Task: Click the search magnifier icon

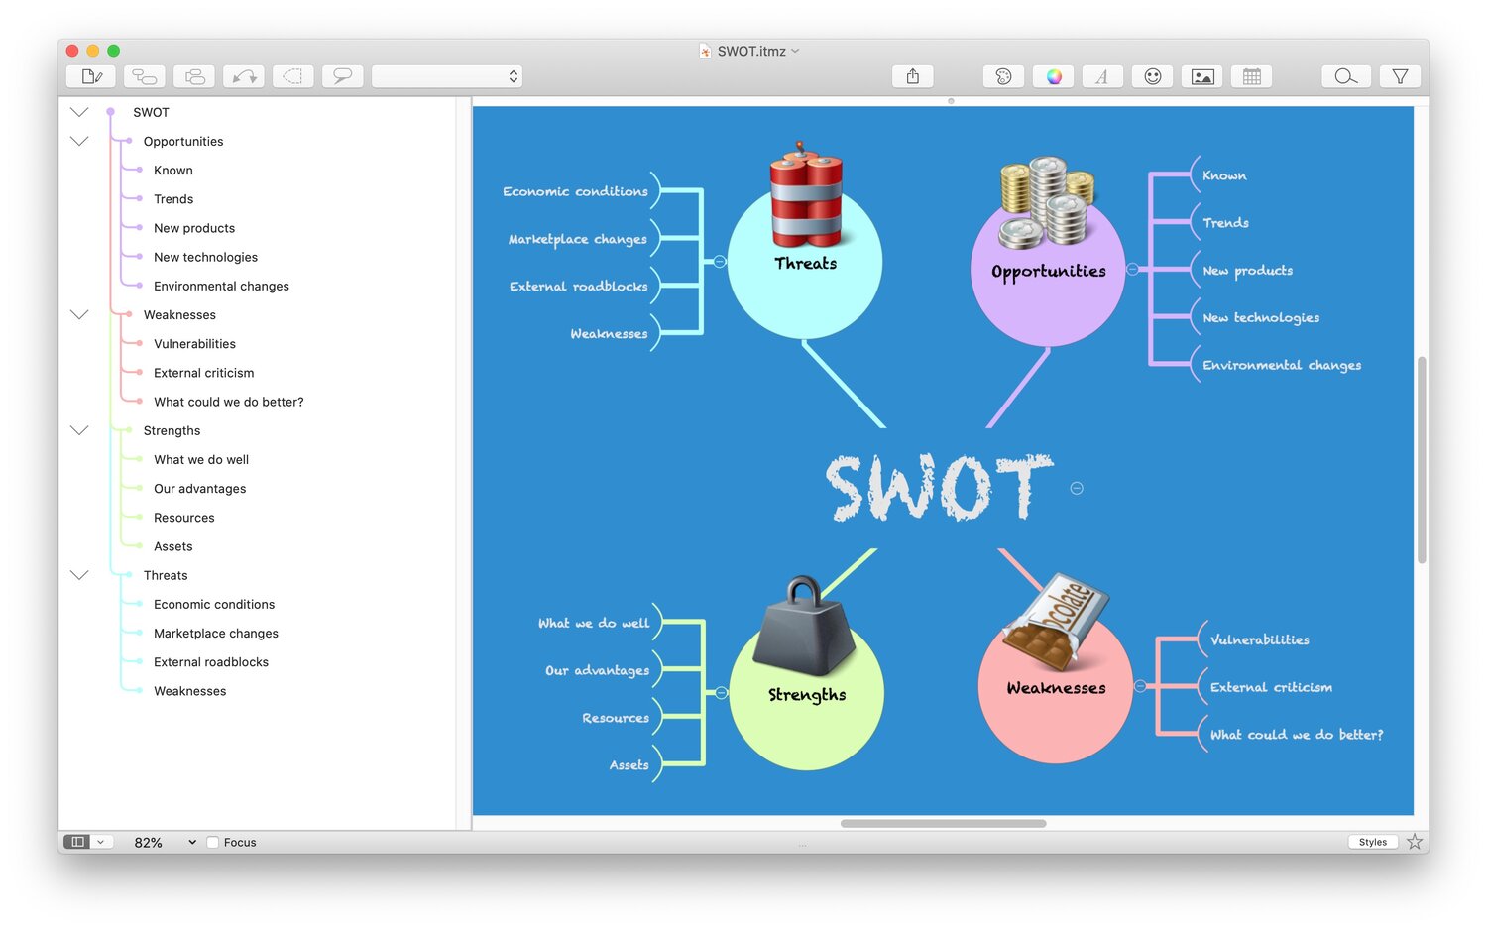Action: (x=1346, y=76)
